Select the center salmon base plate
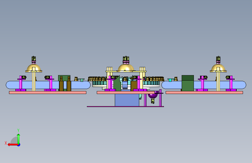Viewport: 252px width, 163px height. coord(126,93)
